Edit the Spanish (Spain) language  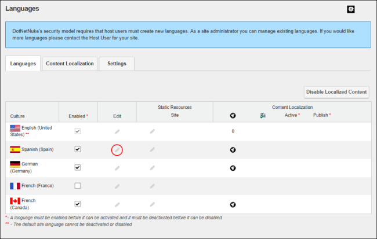coord(117,150)
